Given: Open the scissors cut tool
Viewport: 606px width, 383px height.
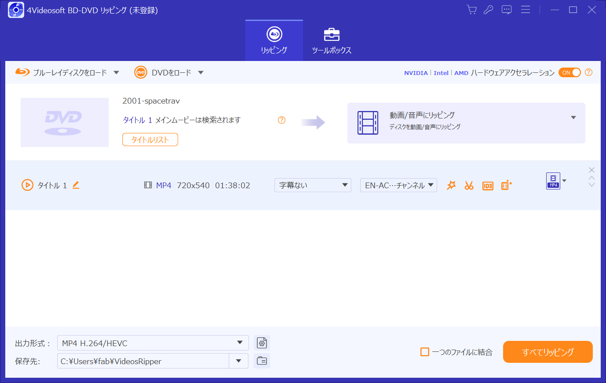Looking at the screenshot, I should tap(469, 186).
